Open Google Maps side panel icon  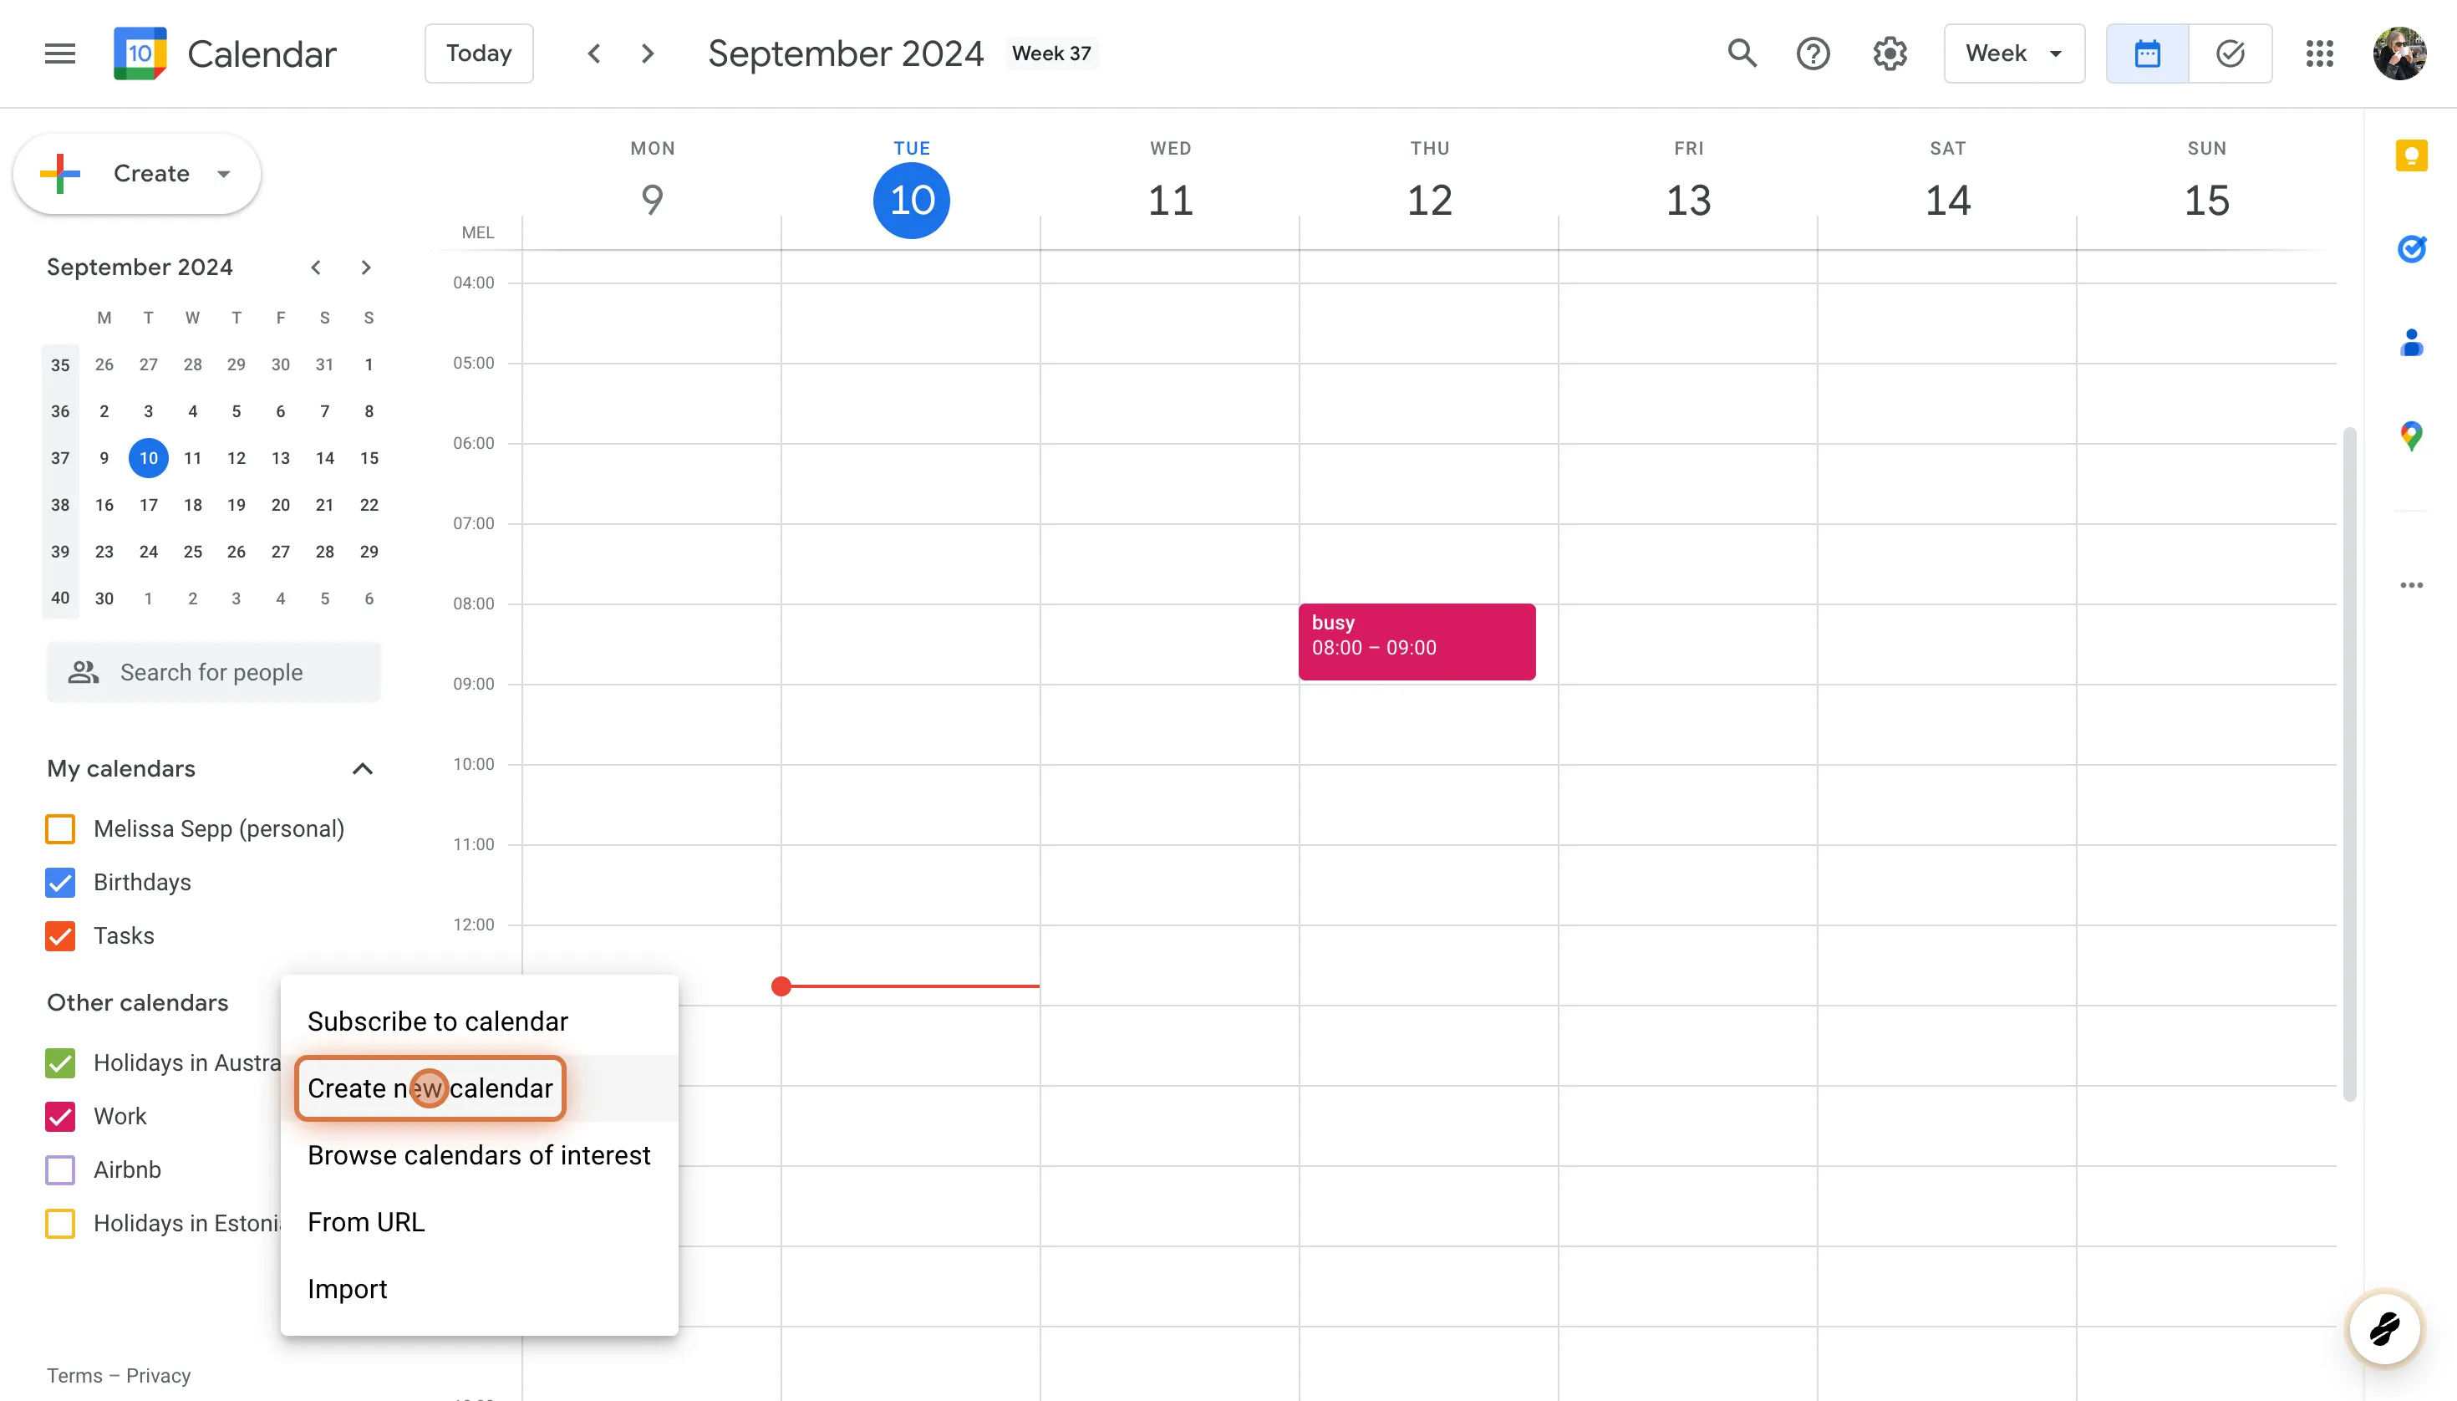click(x=2411, y=436)
